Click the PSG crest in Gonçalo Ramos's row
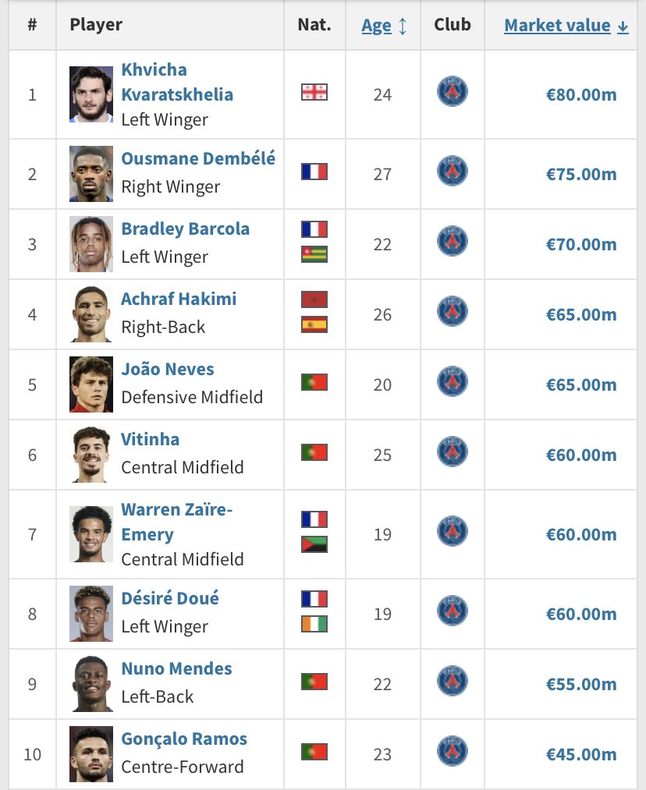 [452, 751]
